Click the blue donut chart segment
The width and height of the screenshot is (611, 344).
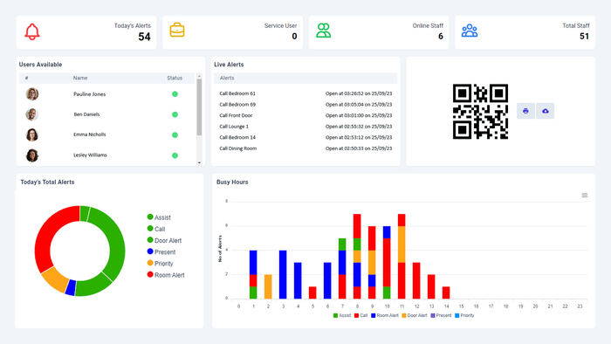[x=71, y=288]
